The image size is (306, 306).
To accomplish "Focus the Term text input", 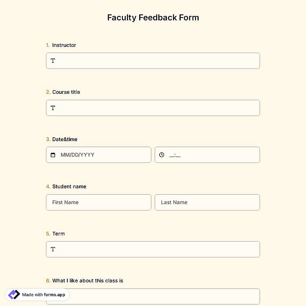I will [153, 249].
